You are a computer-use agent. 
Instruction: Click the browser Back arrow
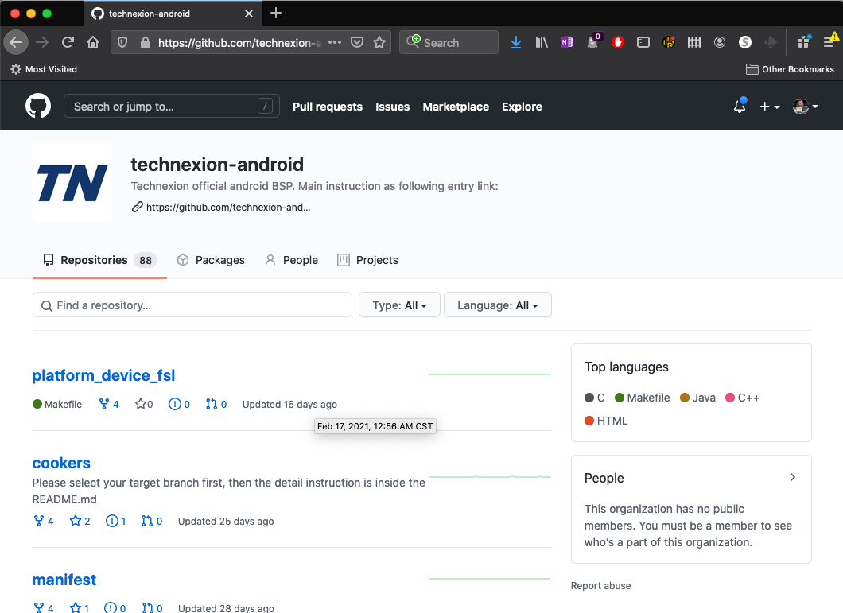[x=16, y=42]
